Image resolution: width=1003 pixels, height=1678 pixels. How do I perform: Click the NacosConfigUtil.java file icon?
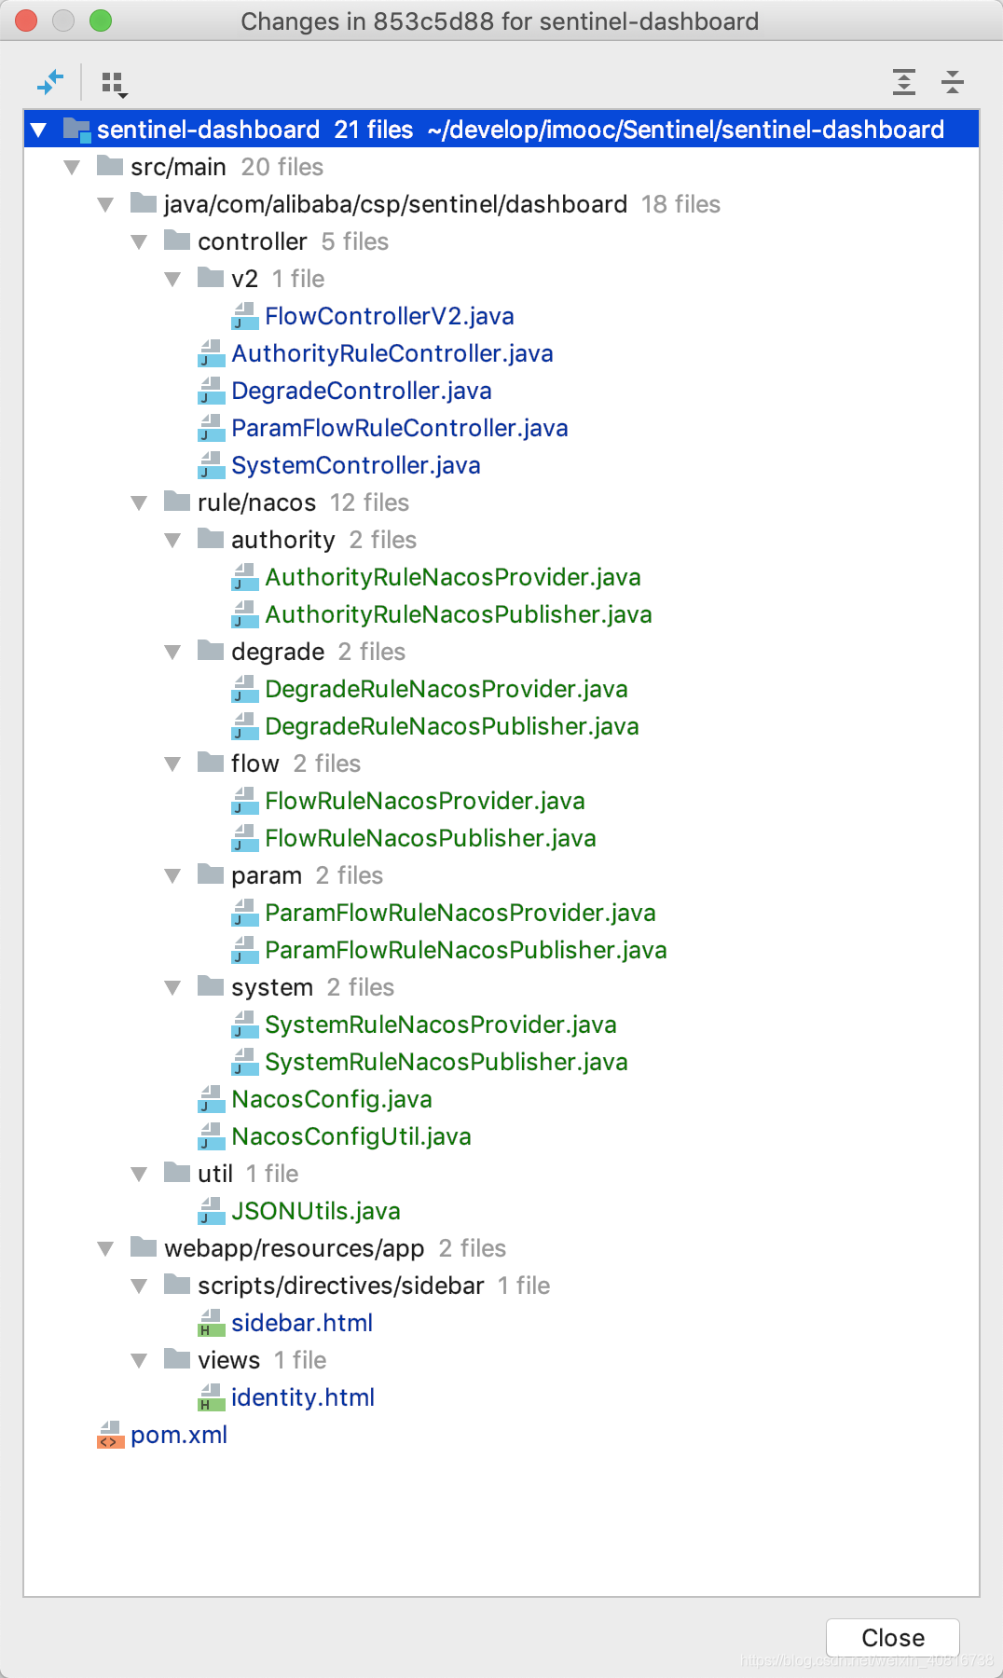(212, 1136)
